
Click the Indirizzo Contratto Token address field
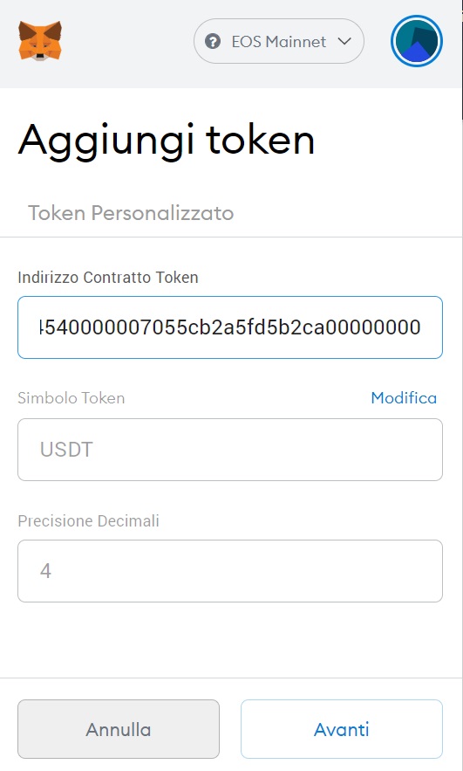click(230, 327)
